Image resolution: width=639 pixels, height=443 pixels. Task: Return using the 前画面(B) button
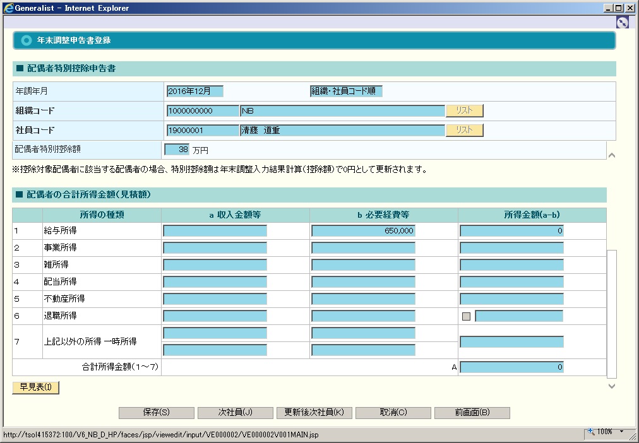click(472, 413)
